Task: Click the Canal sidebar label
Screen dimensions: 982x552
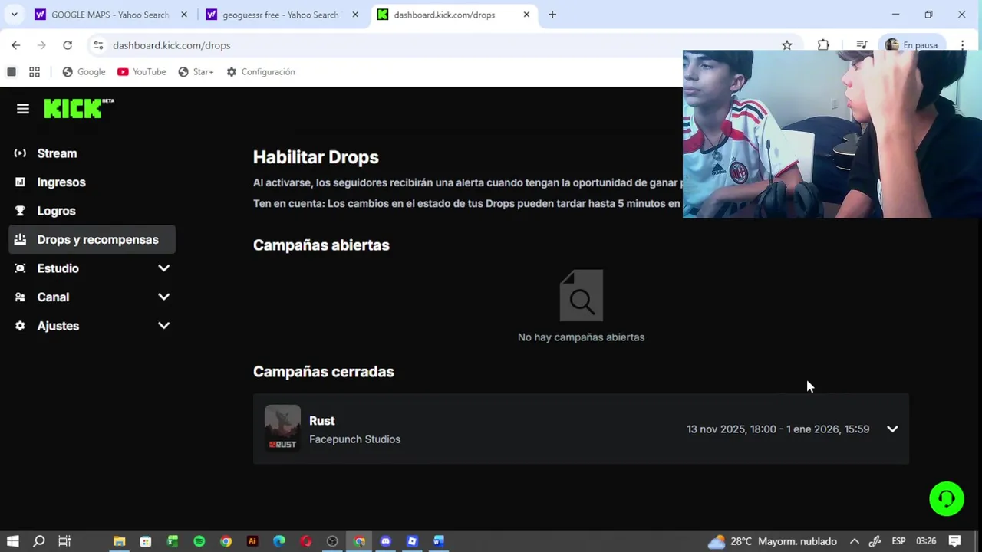Action: pos(53,297)
